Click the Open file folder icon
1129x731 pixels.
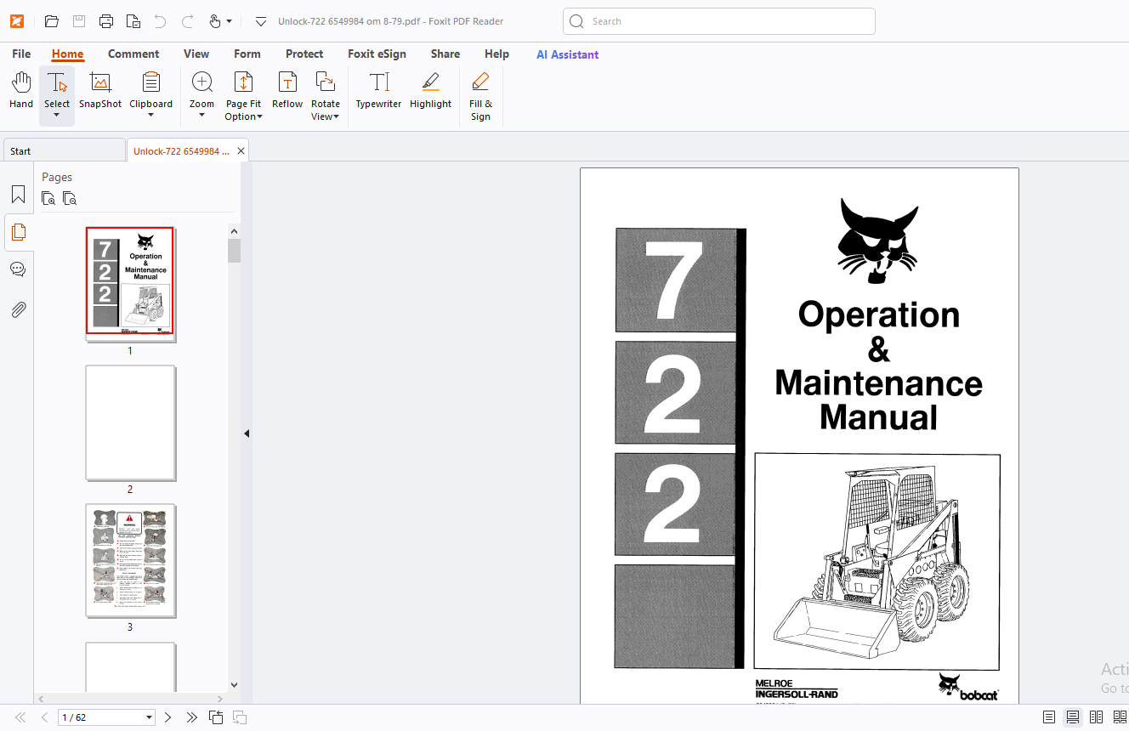point(52,21)
